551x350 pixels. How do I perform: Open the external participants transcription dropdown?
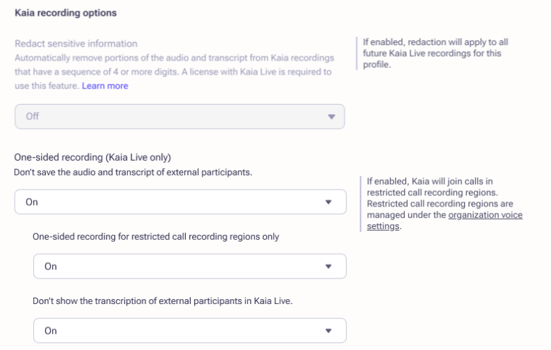(189, 331)
